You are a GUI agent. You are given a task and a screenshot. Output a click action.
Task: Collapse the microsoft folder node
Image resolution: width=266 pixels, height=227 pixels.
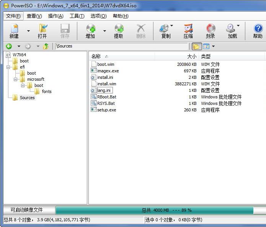tap(15, 79)
